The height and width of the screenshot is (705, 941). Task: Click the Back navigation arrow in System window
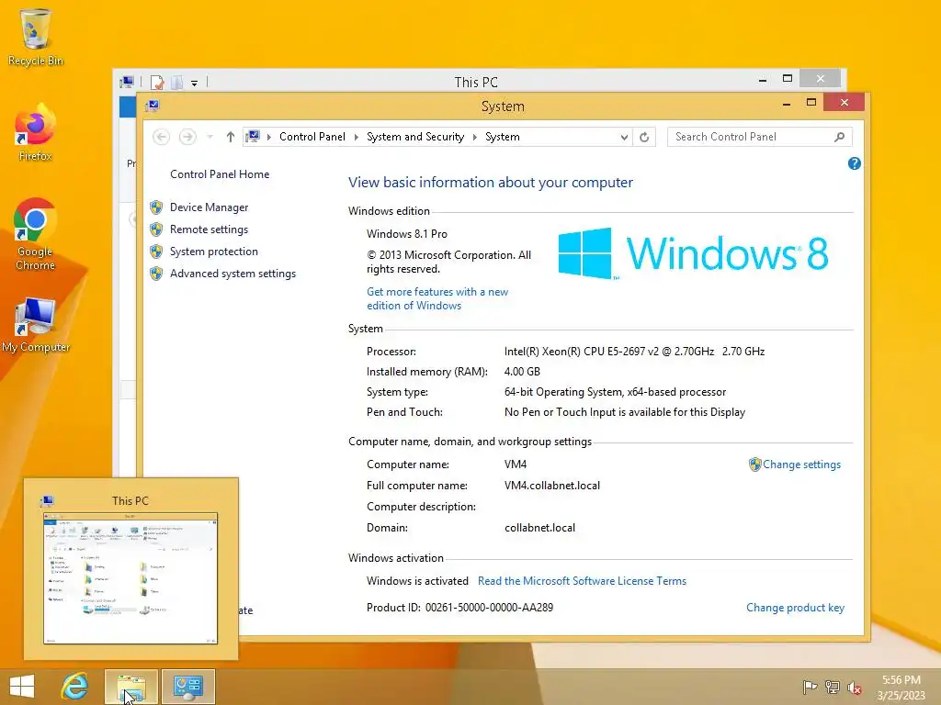coord(161,138)
